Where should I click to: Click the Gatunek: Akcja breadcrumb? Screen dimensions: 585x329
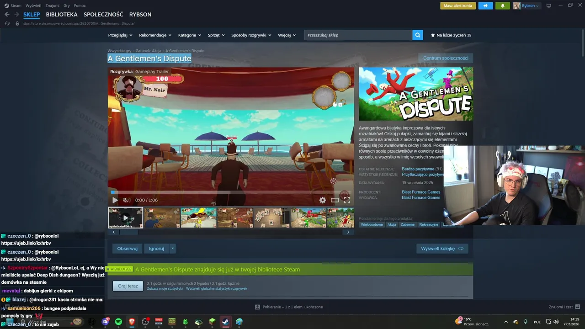(149, 51)
